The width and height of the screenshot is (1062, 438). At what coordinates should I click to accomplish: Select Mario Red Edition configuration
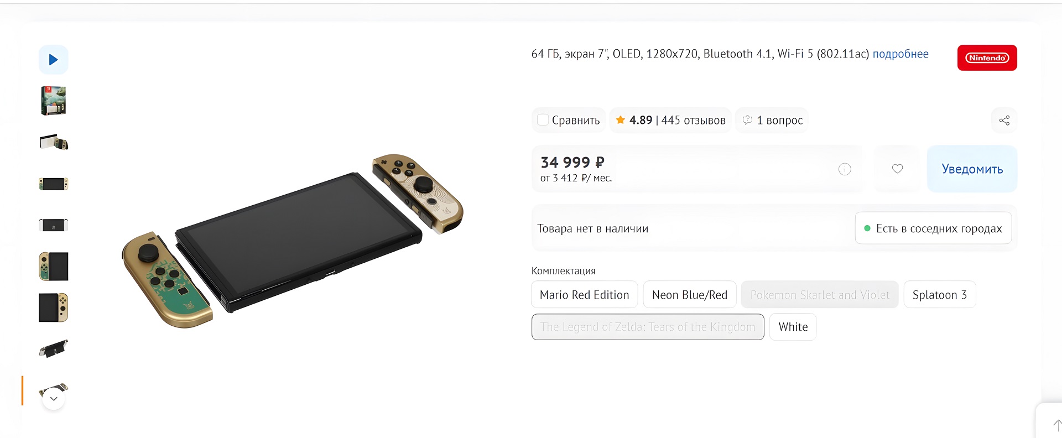tap(584, 295)
